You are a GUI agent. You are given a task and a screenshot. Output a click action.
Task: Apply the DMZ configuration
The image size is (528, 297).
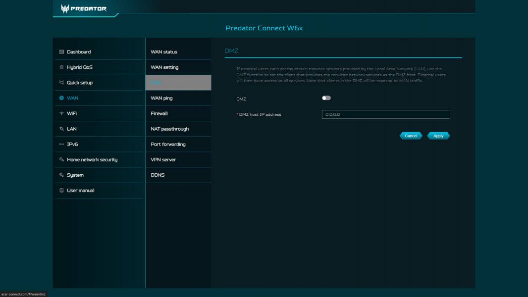[x=438, y=135]
